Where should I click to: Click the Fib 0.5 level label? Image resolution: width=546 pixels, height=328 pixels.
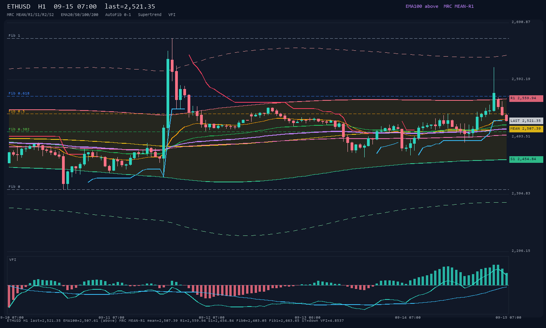[17, 111]
